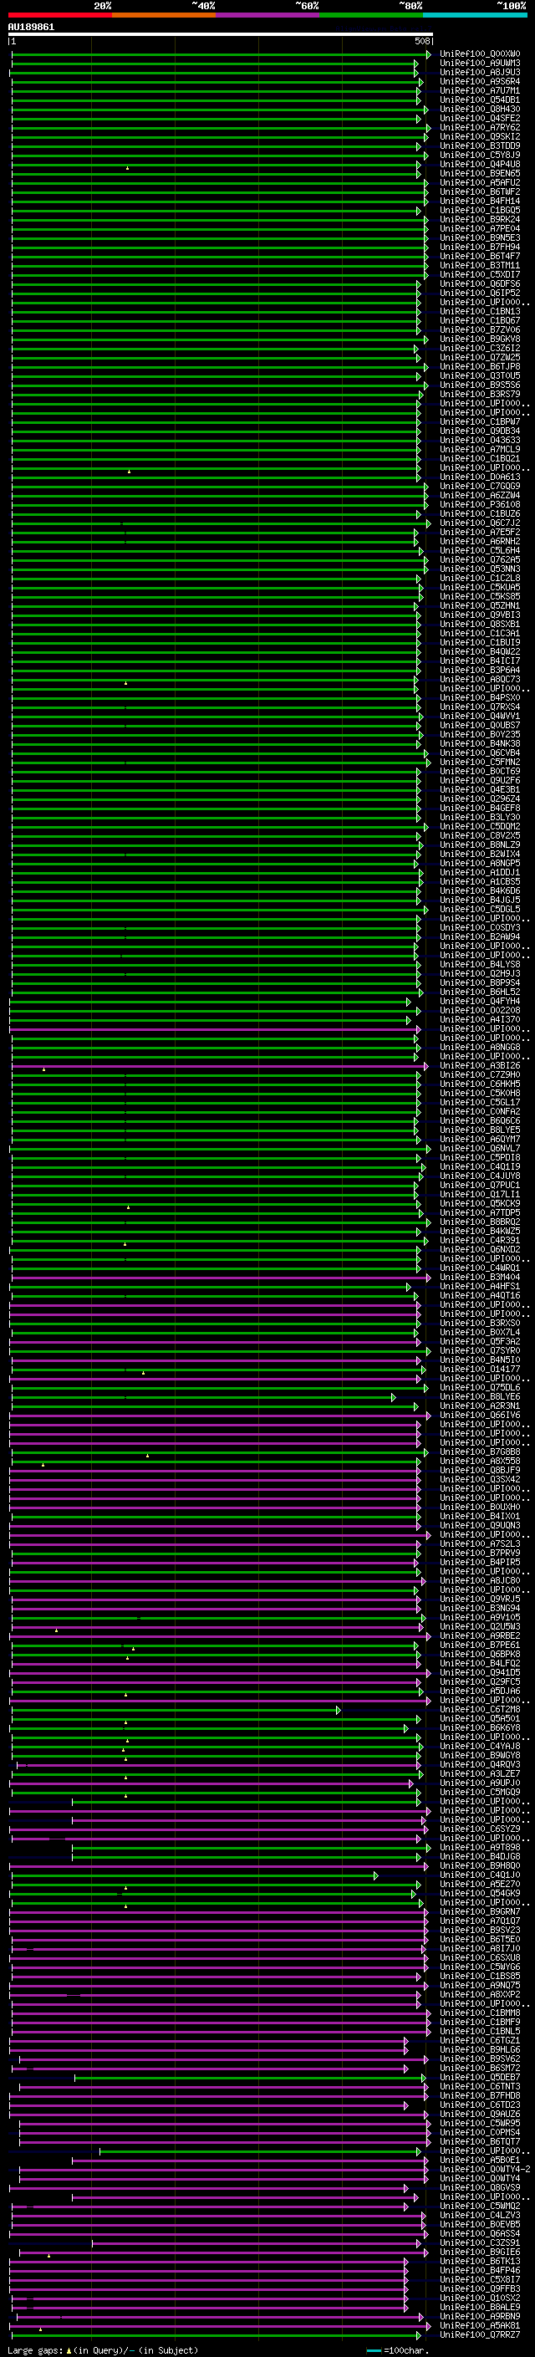Image resolution: width=535 pixels, height=2357 pixels.
Task: Click the query end position 508
Action: tap(422, 41)
